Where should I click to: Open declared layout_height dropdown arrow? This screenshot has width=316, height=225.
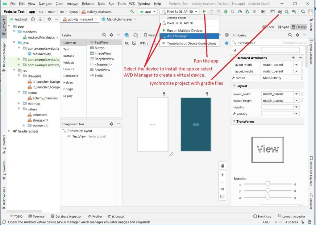coord(297,71)
